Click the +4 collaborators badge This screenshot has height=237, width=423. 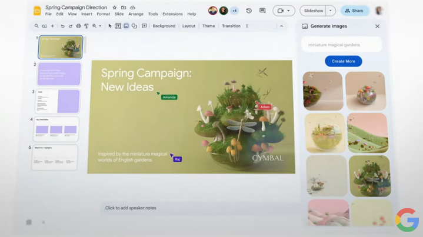pos(234,11)
